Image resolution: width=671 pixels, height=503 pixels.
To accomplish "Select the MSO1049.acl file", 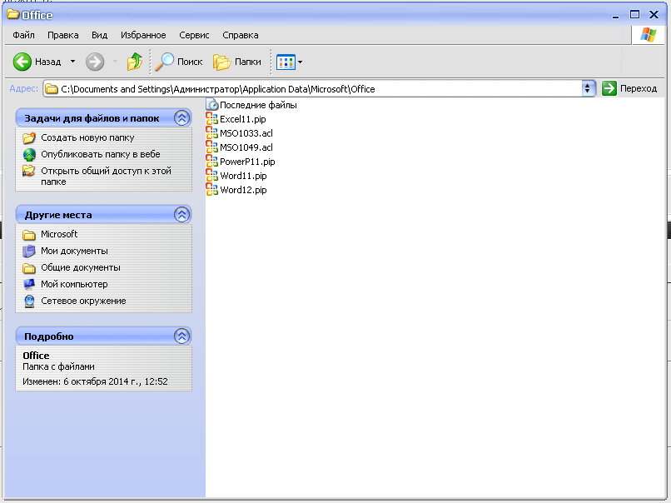I will click(246, 147).
